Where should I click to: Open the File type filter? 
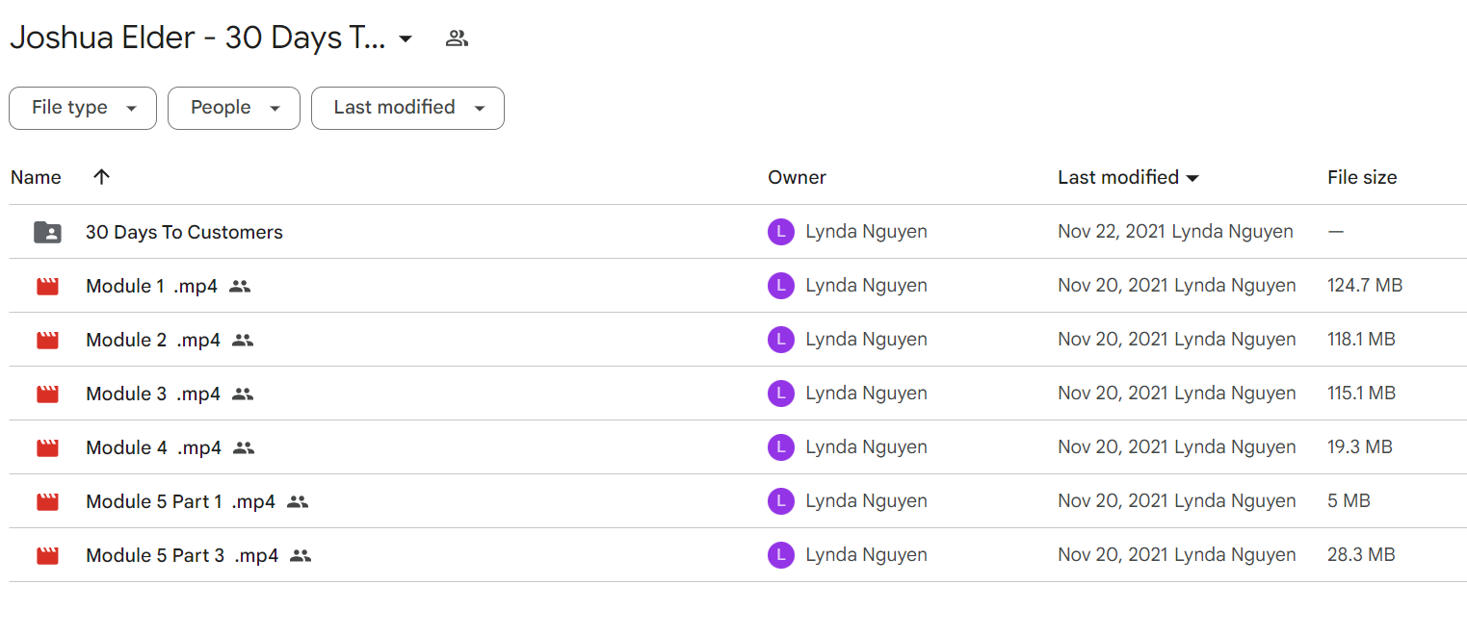pyautogui.click(x=83, y=108)
